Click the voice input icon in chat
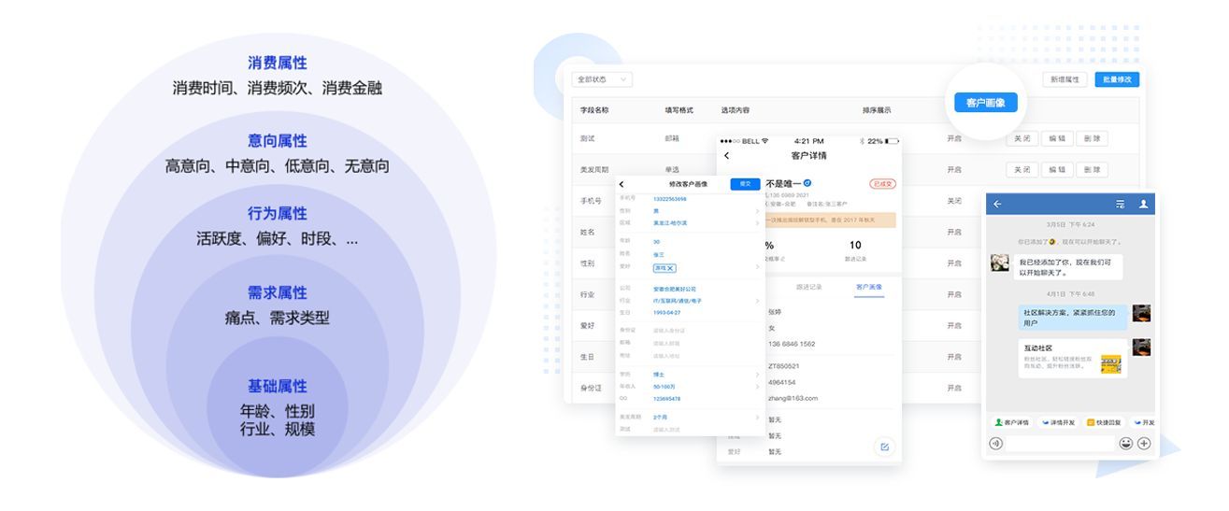 coord(996,443)
